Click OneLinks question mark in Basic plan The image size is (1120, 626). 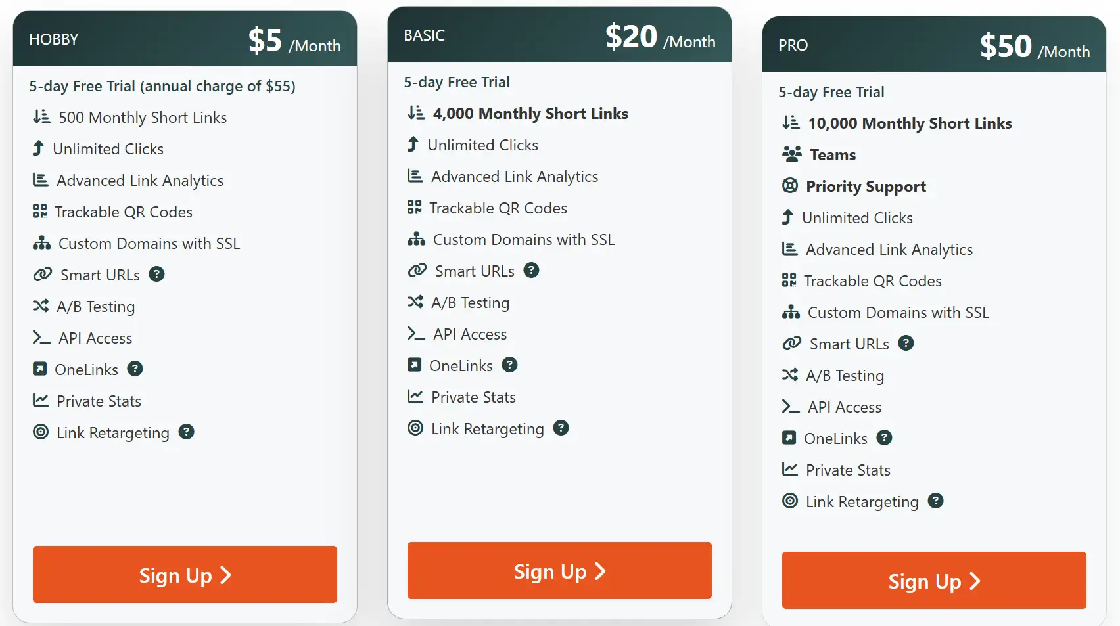pyautogui.click(x=509, y=365)
